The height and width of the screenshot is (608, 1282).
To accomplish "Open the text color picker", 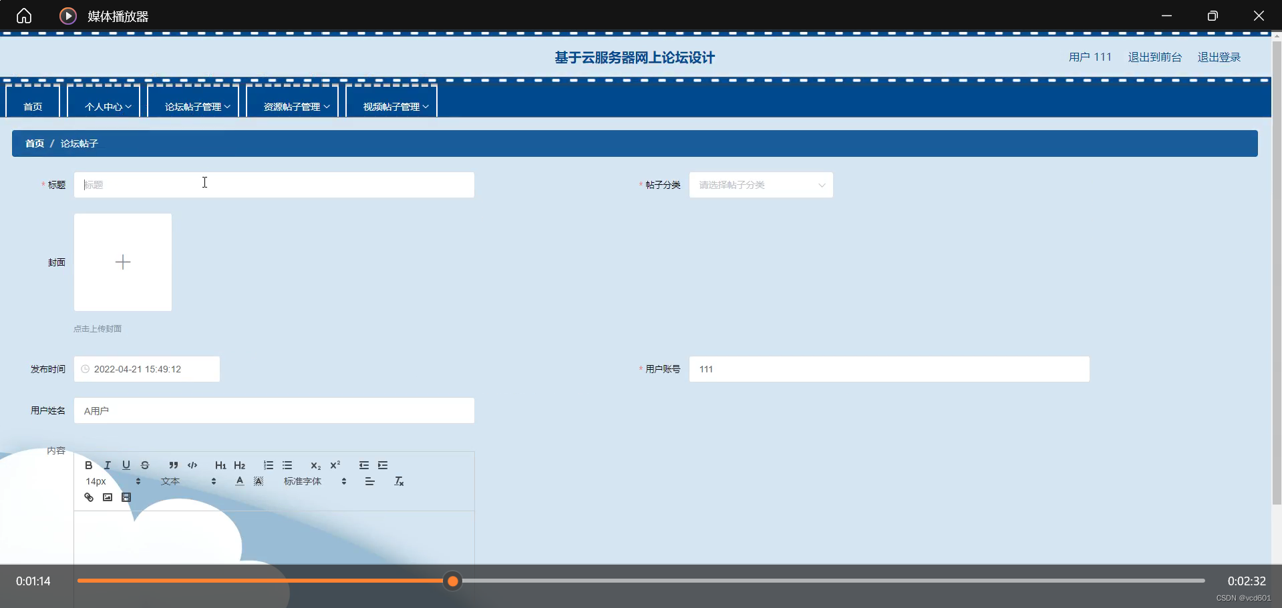I will tap(239, 481).
